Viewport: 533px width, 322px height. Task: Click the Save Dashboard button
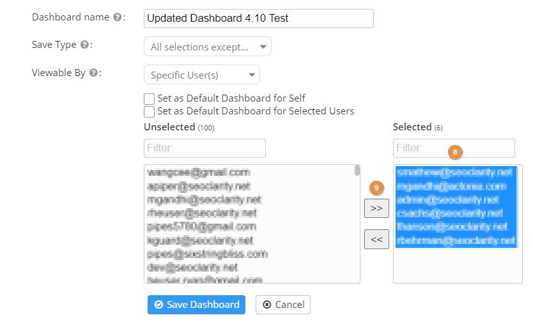coord(196,305)
